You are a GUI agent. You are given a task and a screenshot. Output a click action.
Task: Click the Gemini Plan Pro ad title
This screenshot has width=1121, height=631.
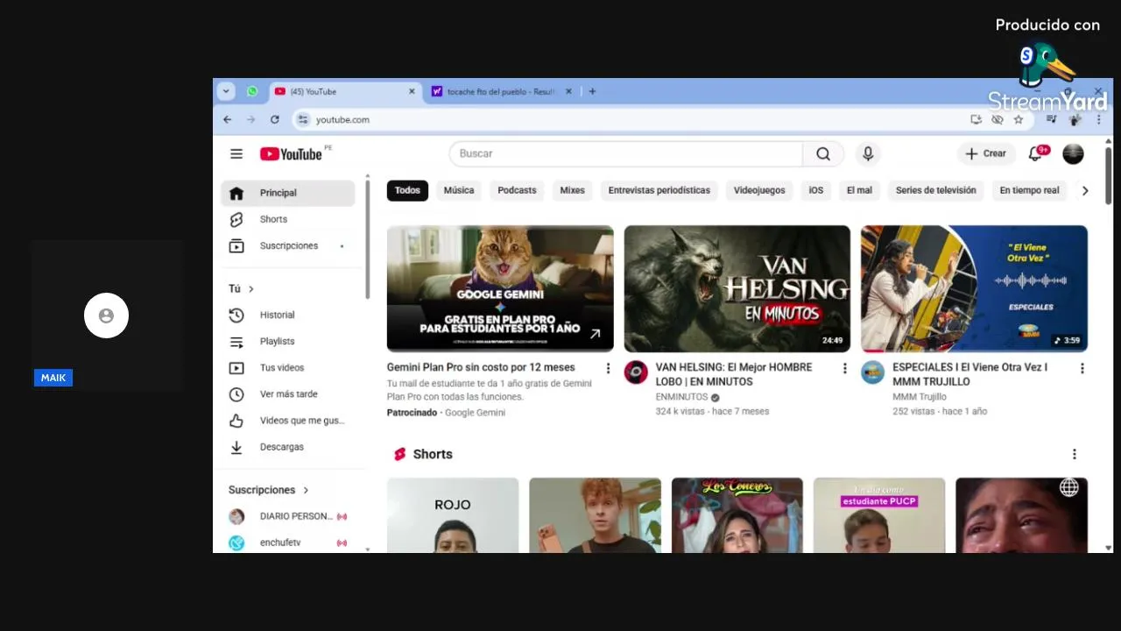pyautogui.click(x=481, y=367)
